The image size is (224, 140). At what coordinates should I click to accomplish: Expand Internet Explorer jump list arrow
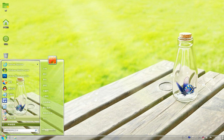pos(37,65)
